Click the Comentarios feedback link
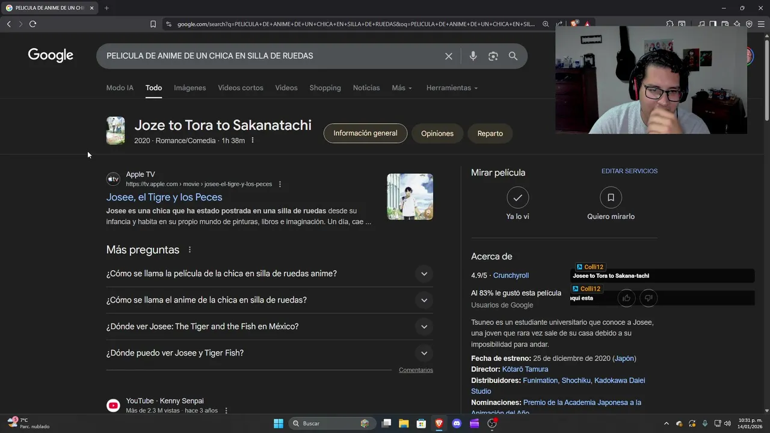770x433 pixels. 416,370
